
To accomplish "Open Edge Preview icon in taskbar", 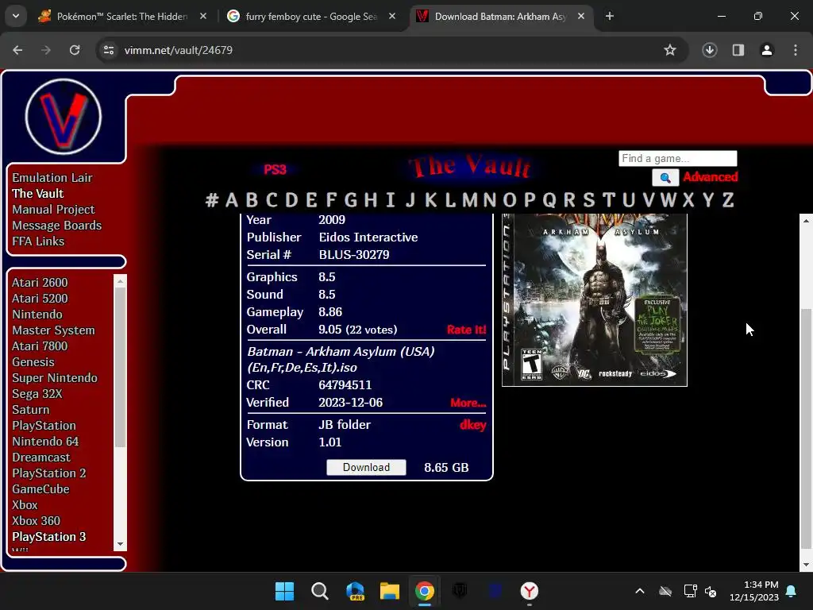I will [355, 591].
